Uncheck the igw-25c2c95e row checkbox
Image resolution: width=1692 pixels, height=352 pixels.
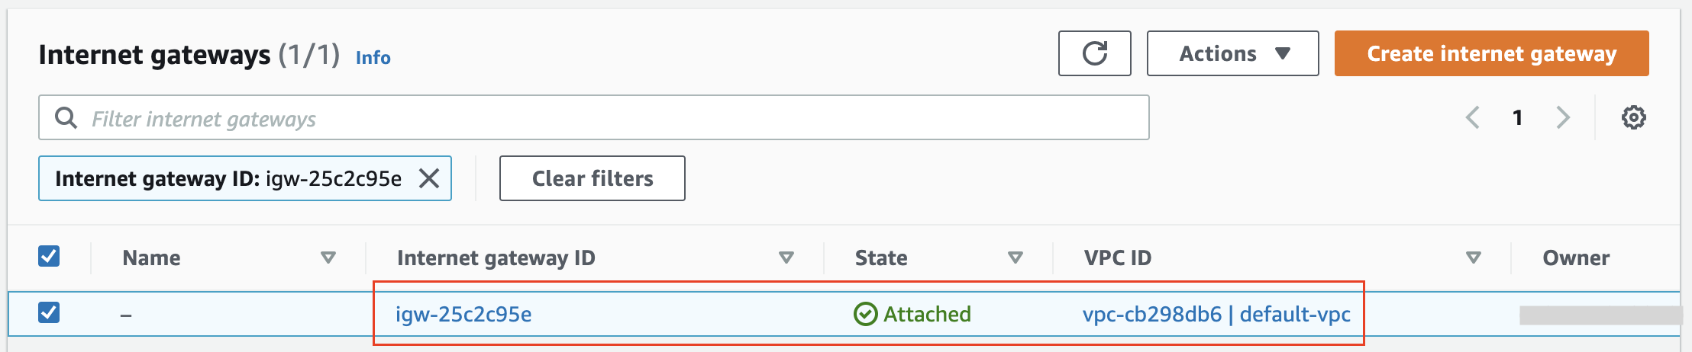[49, 312]
